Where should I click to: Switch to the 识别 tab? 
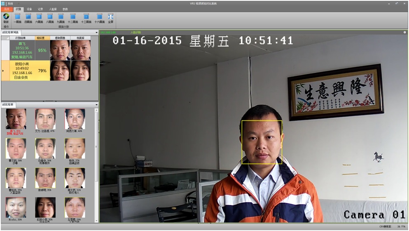tap(18, 9)
